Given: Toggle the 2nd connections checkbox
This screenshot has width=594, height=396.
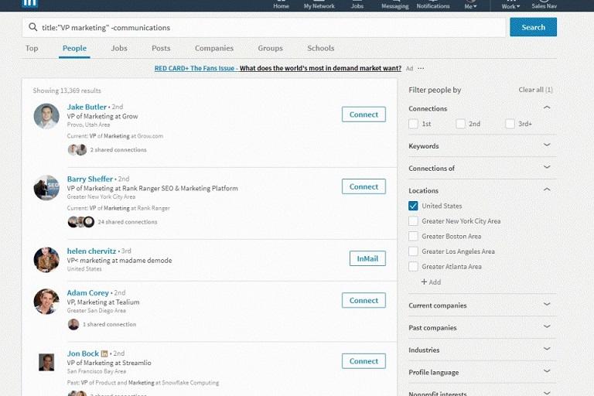Looking at the screenshot, I should [x=460, y=124].
